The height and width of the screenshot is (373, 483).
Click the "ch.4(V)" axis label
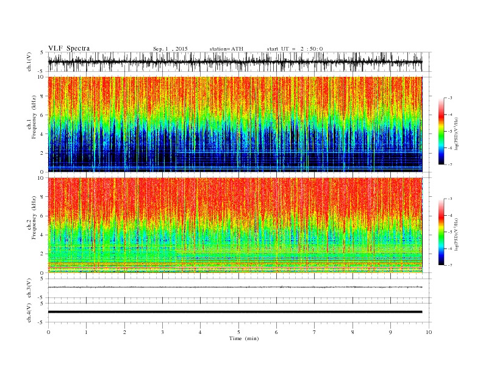click(29, 313)
